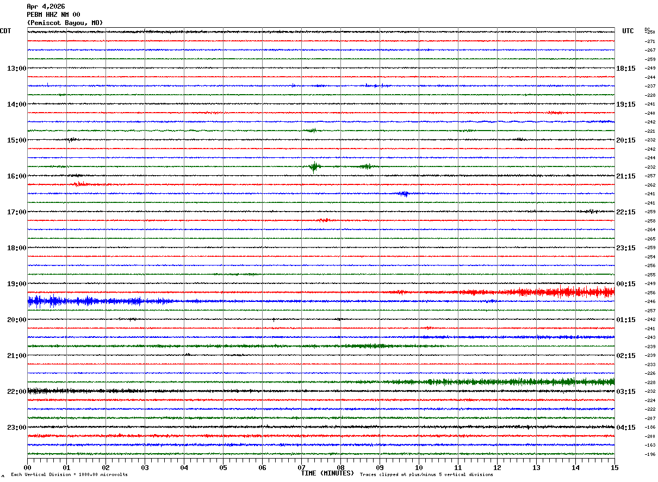Select the 16:00 CDT time label

click(17, 176)
